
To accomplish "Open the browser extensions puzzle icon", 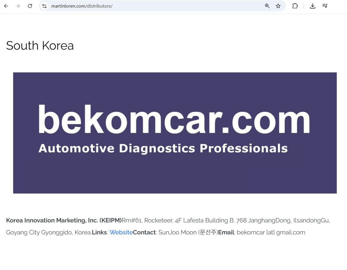I will (x=295, y=6).
